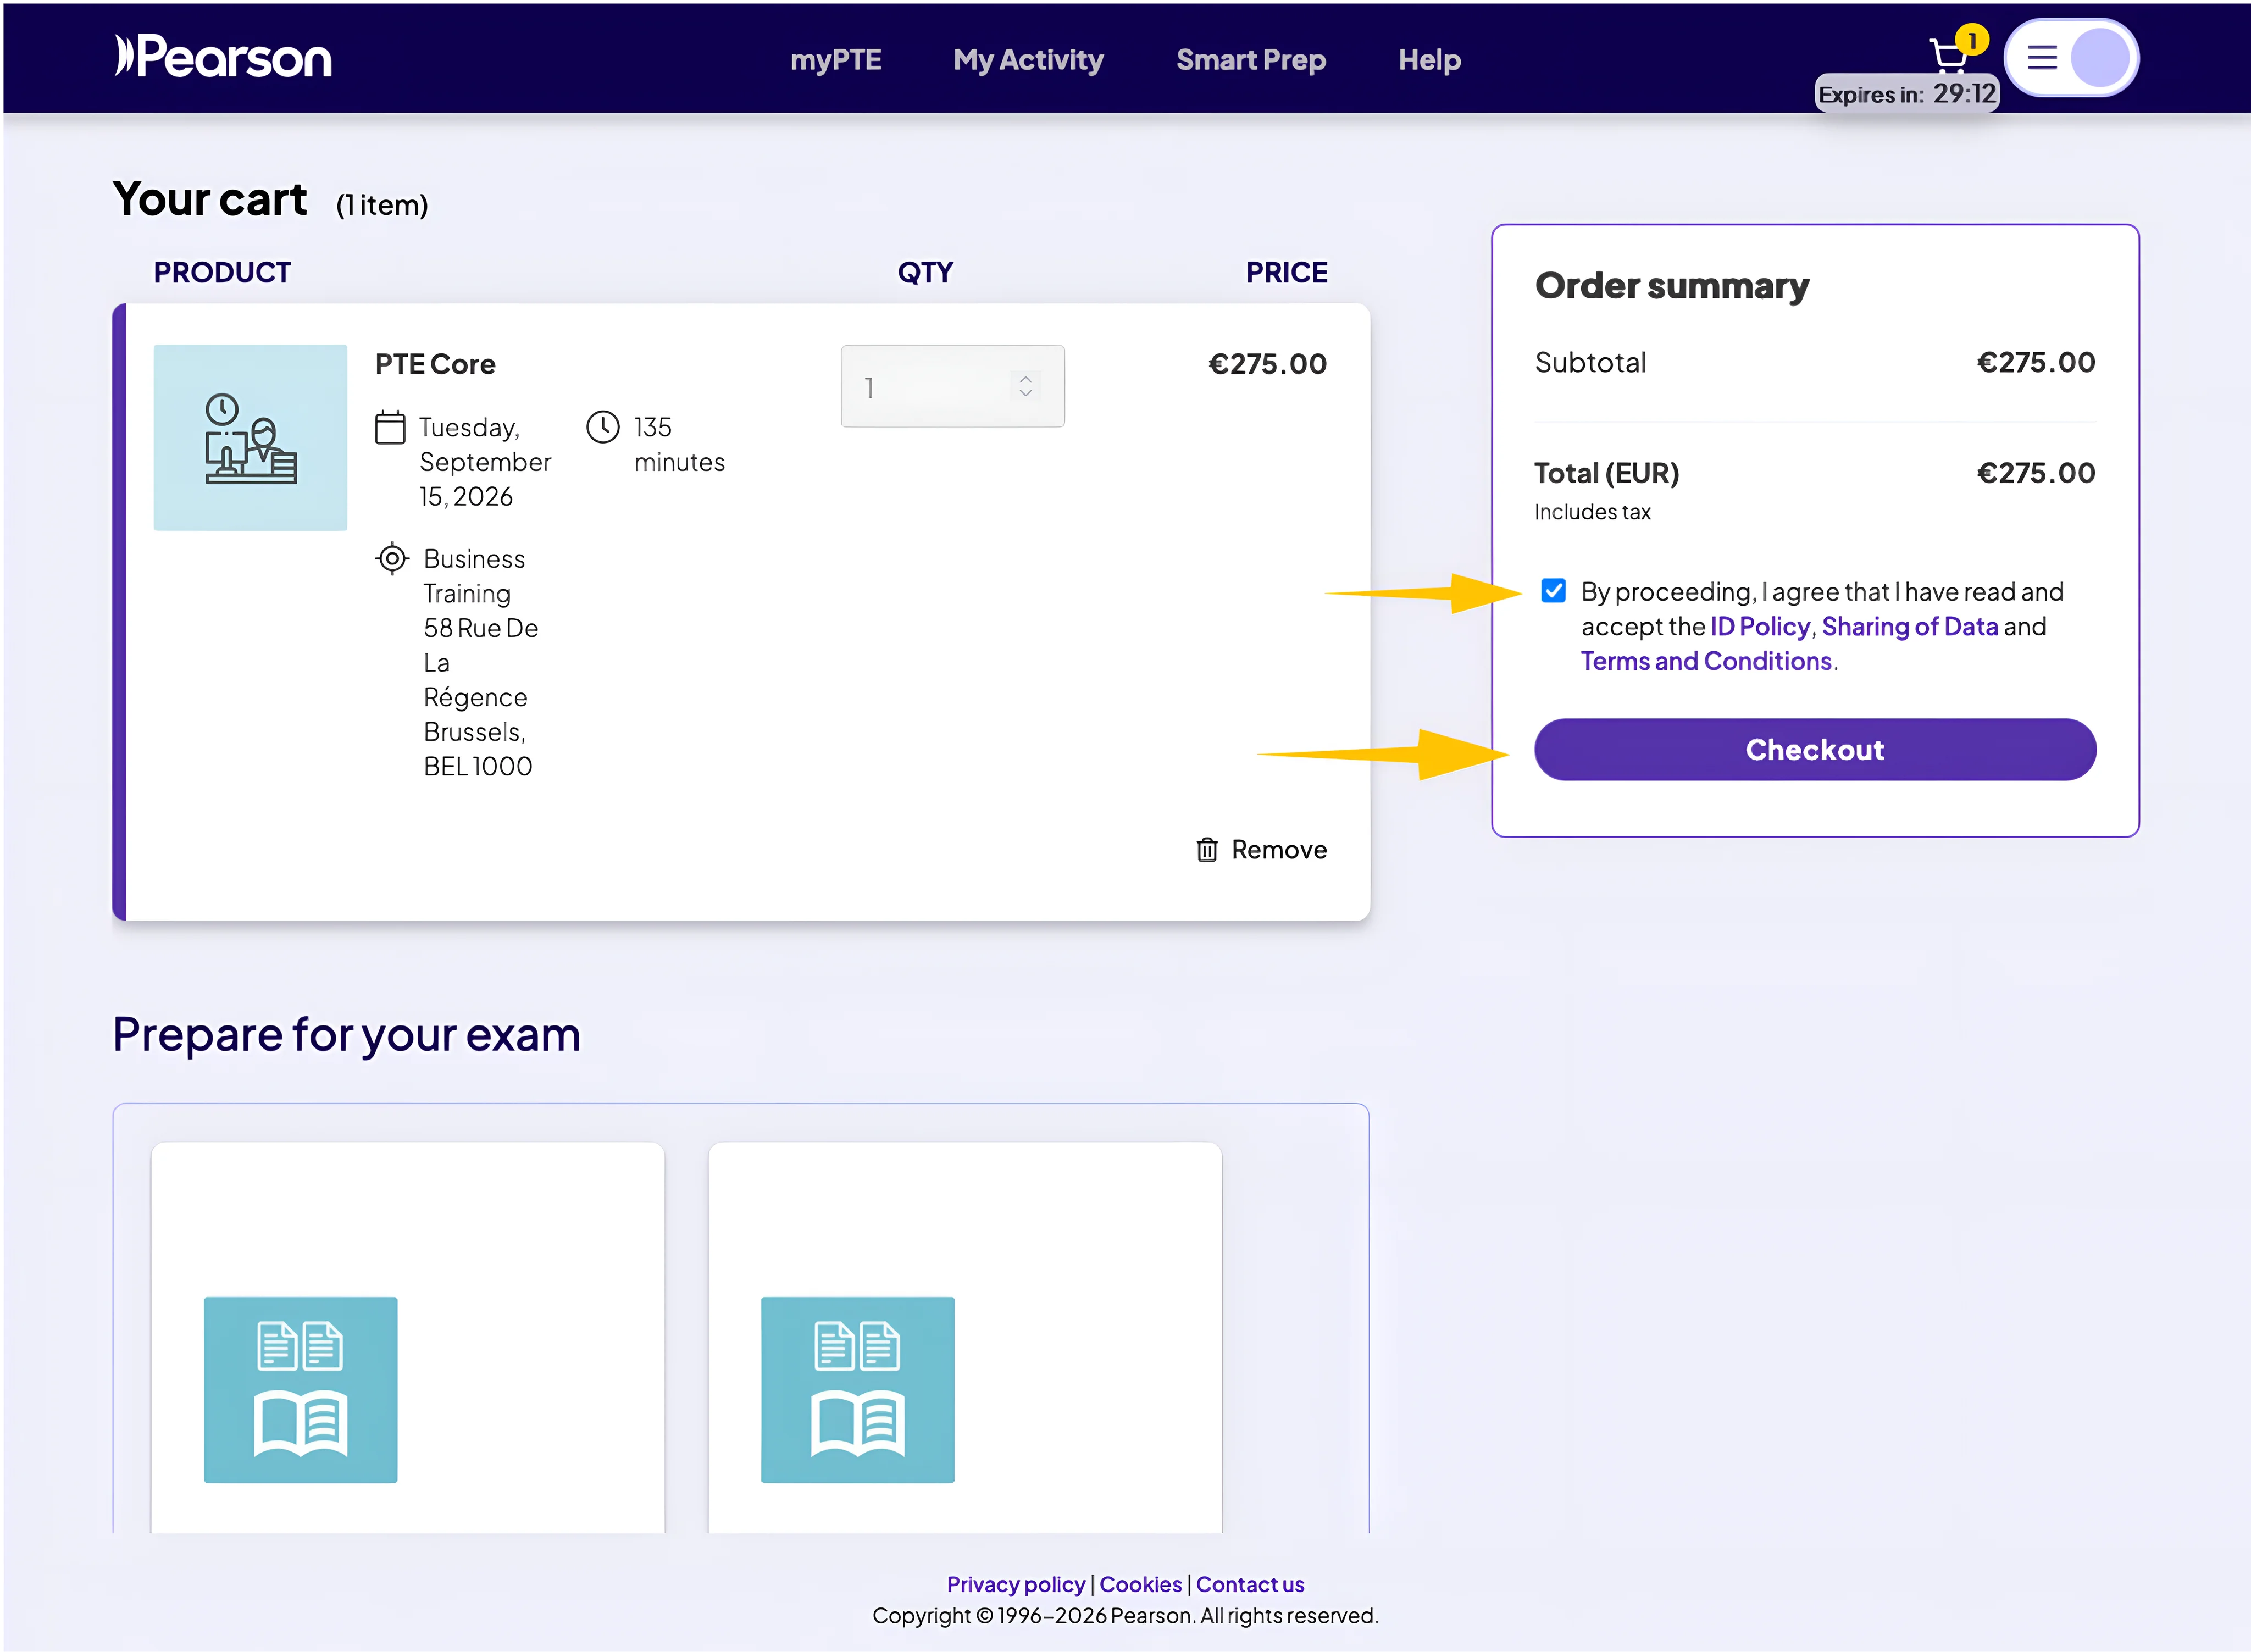Viewport: 2251px width, 1652px height.
Task: Increase quantity with the stepper up arrow
Action: point(1025,379)
